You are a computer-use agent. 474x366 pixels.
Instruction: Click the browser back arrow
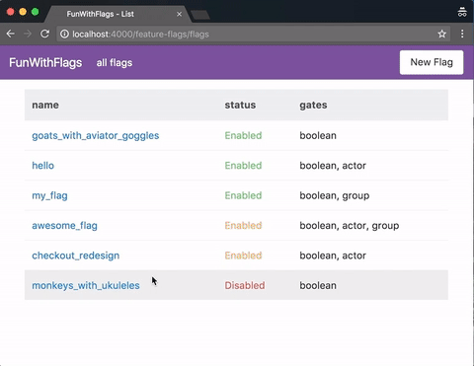[11, 34]
